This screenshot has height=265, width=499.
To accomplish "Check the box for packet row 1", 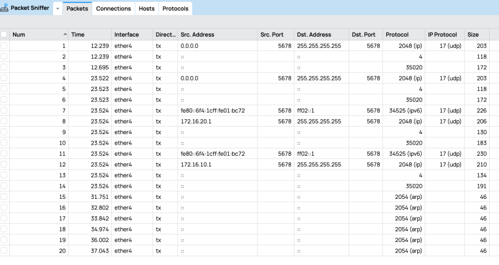I will tap(4, 46).
